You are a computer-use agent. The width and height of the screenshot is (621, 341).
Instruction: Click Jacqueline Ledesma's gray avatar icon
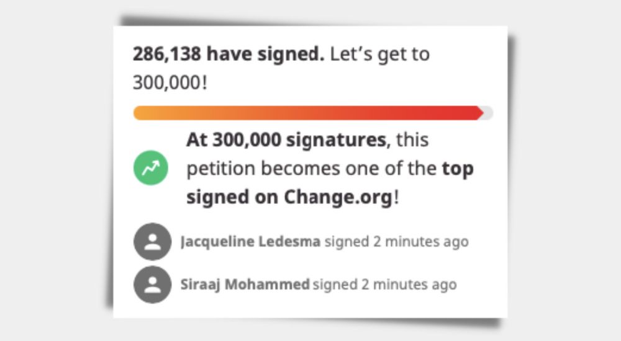(152, 241)
